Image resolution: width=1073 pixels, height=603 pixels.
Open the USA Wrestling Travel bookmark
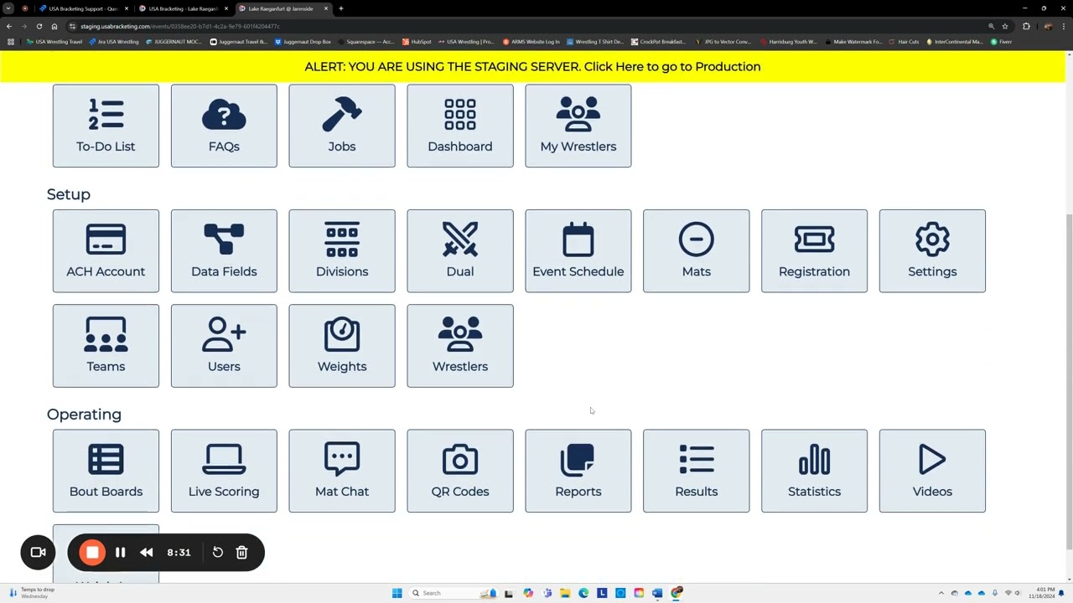(54, 42)
